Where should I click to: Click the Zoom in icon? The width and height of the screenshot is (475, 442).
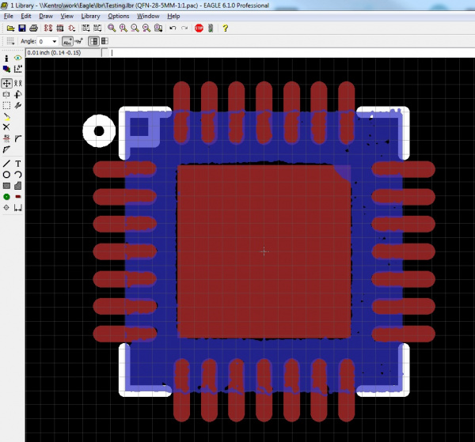123,28
